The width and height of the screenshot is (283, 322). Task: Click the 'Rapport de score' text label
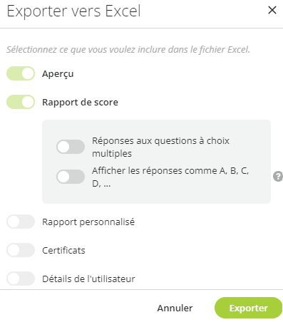pos(80,103)
